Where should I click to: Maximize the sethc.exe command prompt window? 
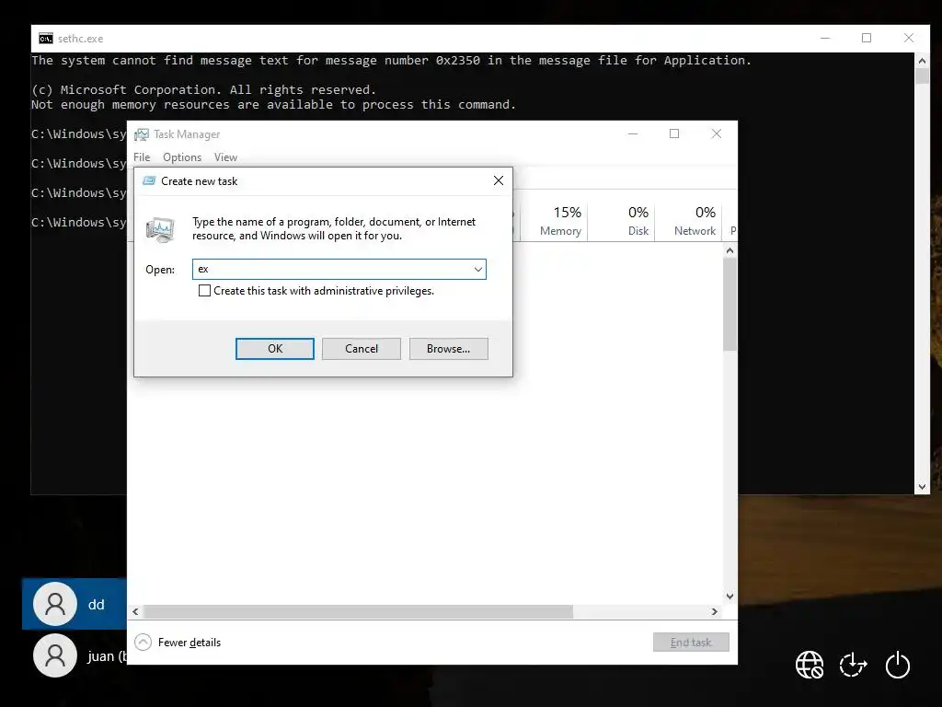click(x=867, y=38)
